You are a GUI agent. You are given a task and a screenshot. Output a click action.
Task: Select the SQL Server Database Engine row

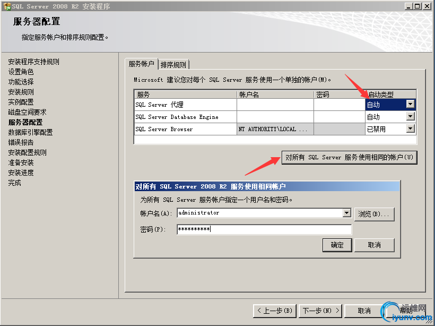click(185, 117)
